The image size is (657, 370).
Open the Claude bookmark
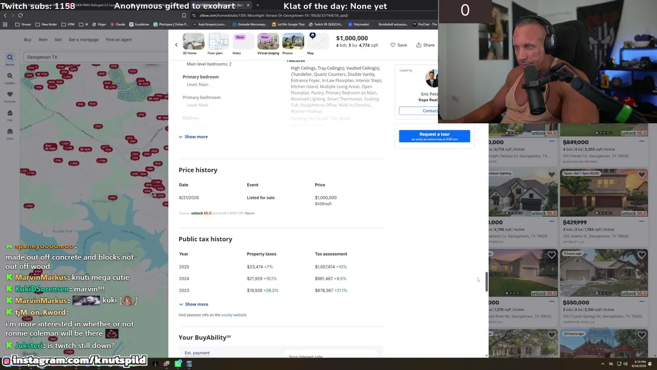(118, 24)
